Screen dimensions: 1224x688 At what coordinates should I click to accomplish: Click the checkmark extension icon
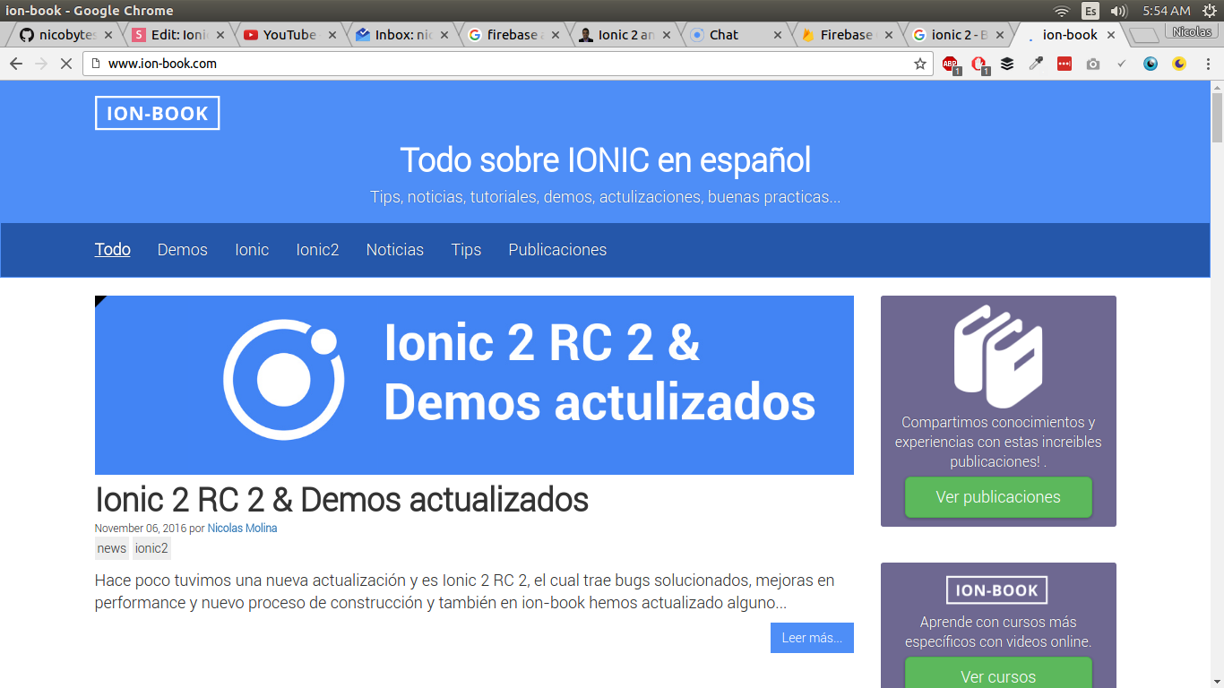1122,64
